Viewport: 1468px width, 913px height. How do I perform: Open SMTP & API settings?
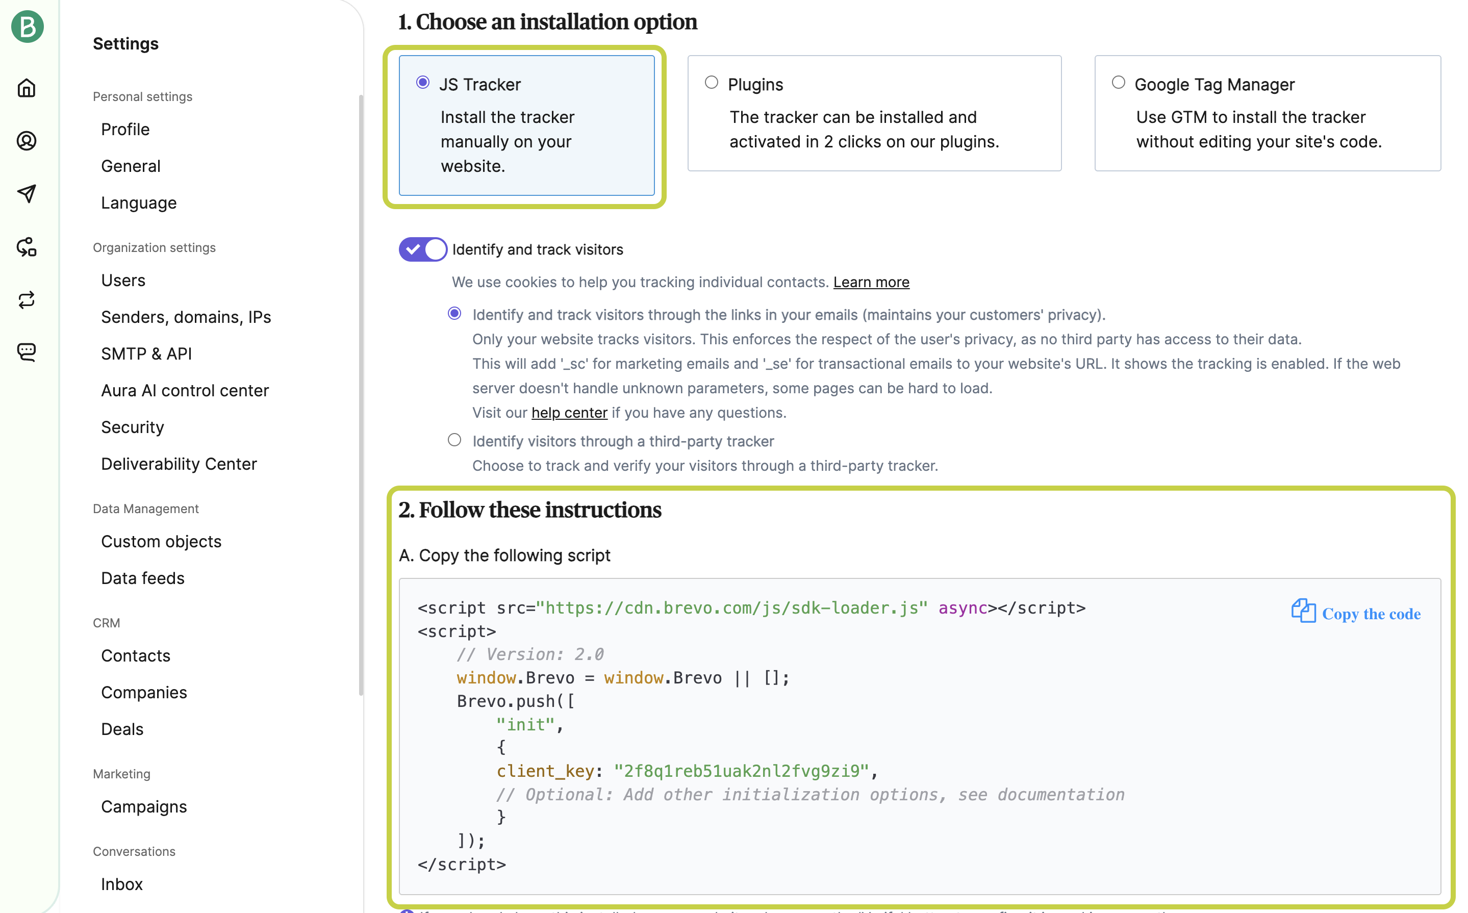point(146,354)
